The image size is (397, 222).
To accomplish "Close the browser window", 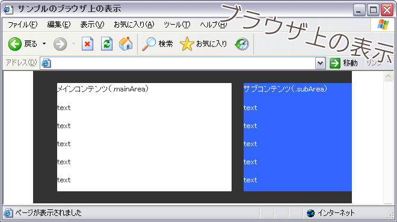I will coord(387,10).
